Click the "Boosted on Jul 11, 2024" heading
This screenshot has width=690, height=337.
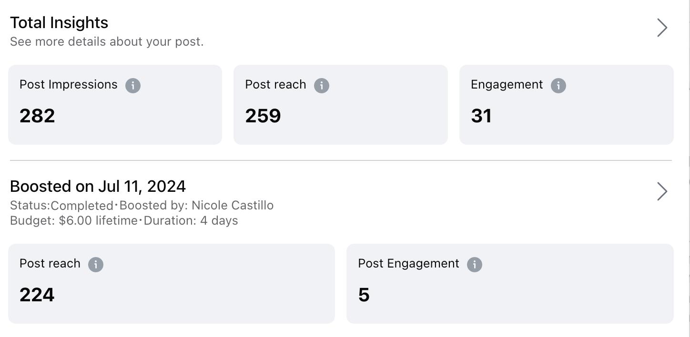98,186
